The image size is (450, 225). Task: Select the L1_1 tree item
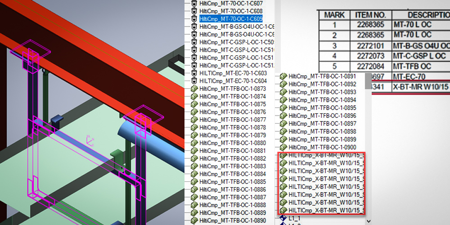295,218
